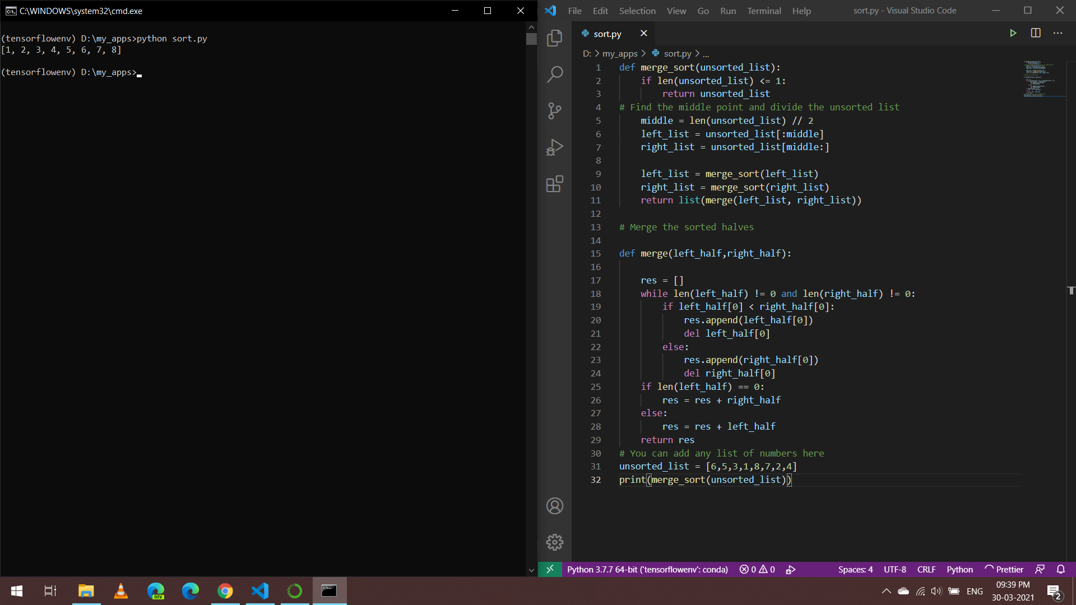Open the Search view in activity bar

coord(554,74)
